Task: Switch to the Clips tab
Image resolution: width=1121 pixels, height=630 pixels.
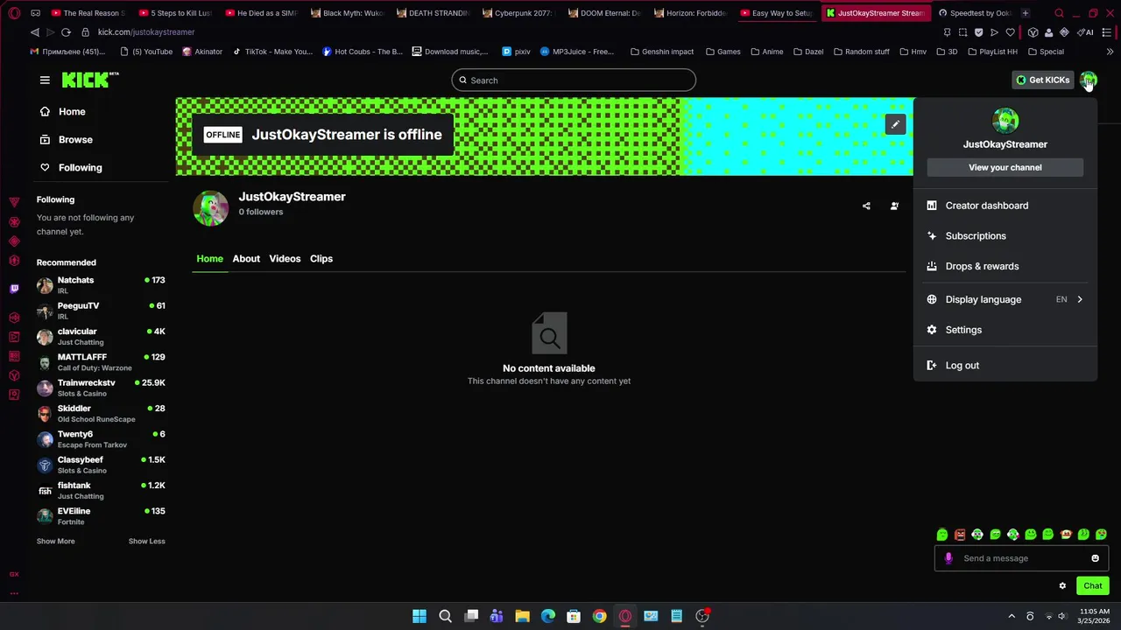Action: coord(321,259)
